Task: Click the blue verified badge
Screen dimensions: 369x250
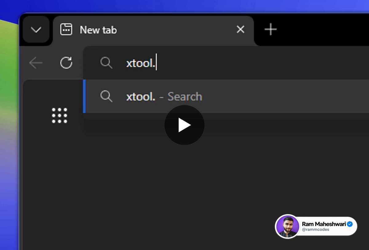Action: (x=350, y=224)
